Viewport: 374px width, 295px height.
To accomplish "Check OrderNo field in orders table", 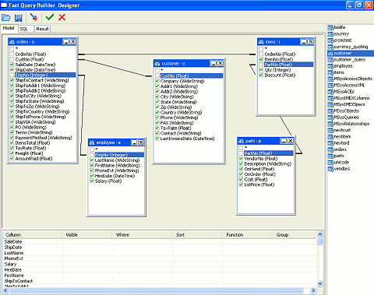I will point(12,54).
